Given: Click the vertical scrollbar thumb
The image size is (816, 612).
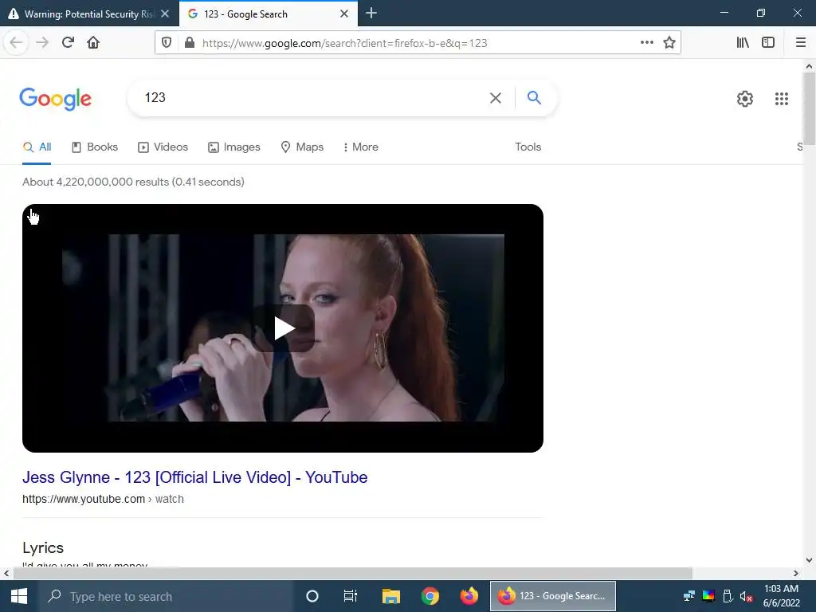Looking at the screenshot, I should pyautogui.click(x=809, y=108).
